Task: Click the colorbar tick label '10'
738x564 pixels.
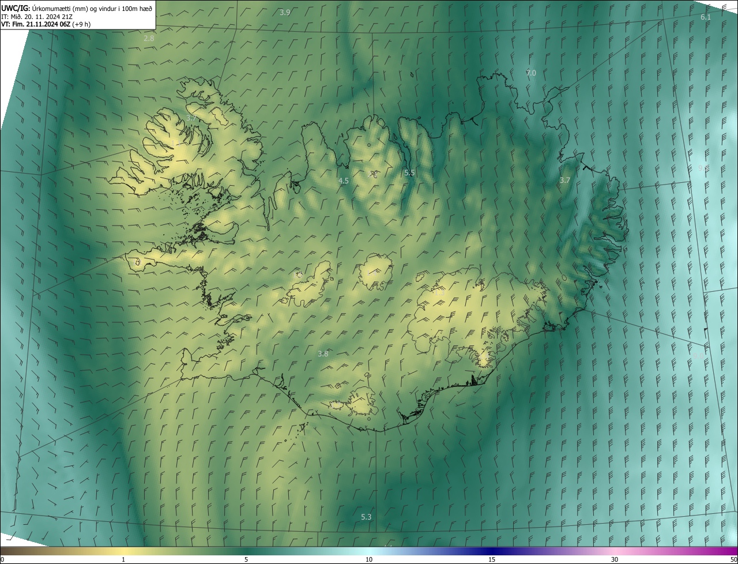Action: (369, 559)
